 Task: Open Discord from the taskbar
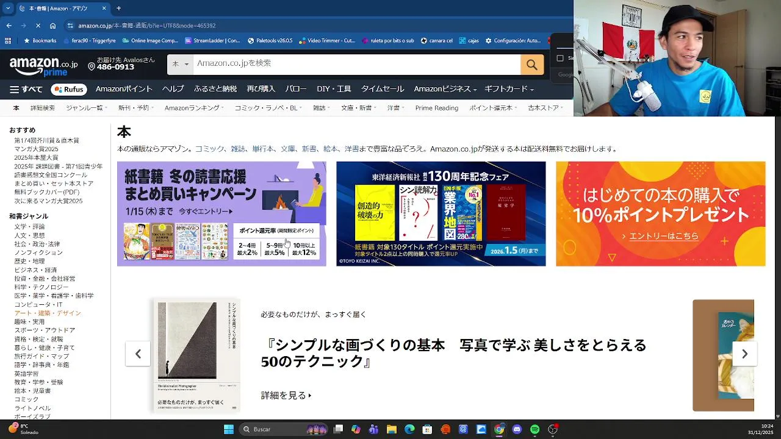517,429
